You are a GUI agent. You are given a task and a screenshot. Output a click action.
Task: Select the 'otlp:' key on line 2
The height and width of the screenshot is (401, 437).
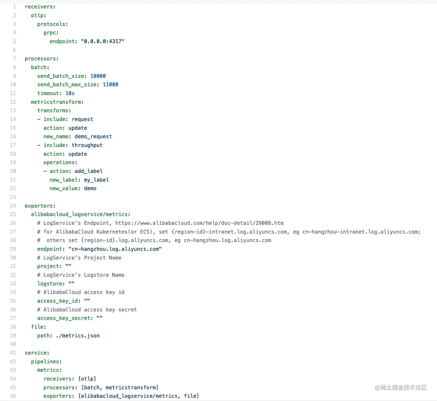pyautogui.click(x=39, y=15)
